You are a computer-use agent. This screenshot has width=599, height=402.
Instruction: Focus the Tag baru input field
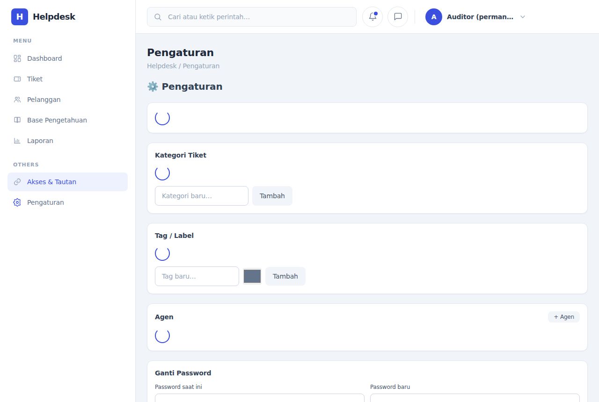[x=197, y=276]
